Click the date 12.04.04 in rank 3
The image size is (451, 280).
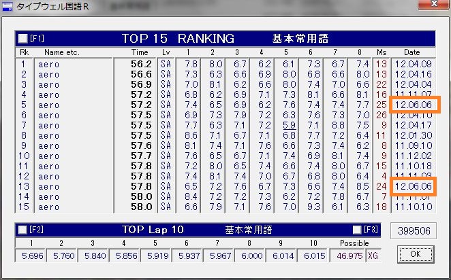tap(414, 85)
